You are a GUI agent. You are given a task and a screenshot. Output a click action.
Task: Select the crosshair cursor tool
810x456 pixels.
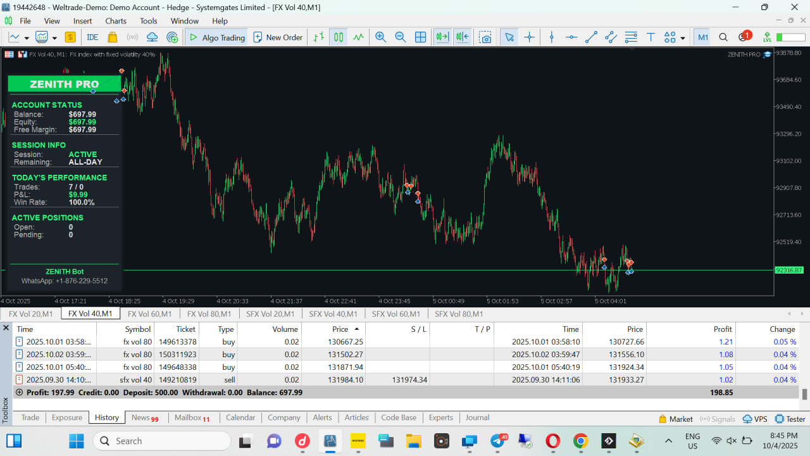530,37
